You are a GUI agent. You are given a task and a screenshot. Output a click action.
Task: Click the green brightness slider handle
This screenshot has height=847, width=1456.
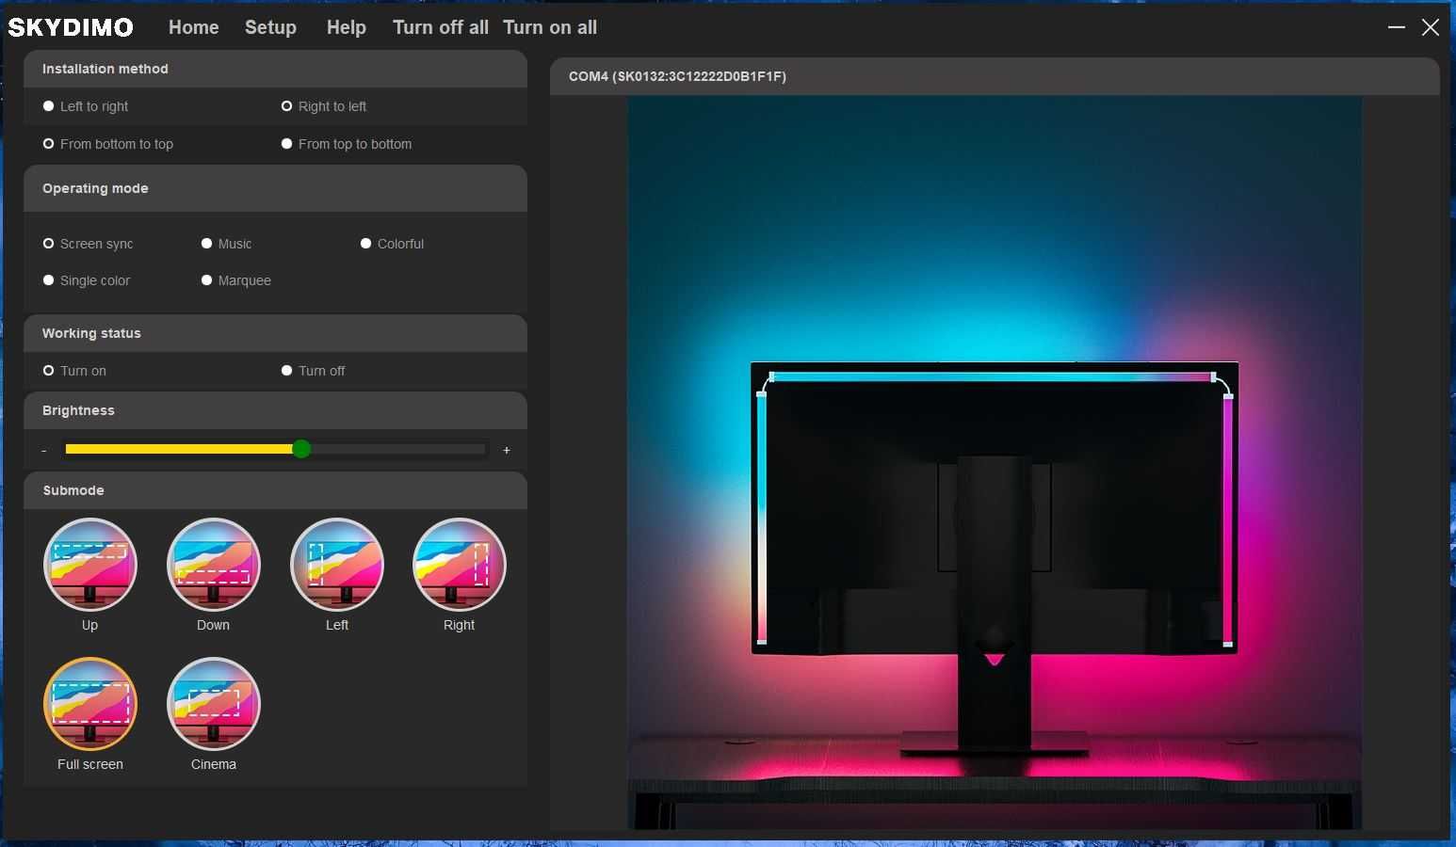pyautogui.click(x=301, y=449)
